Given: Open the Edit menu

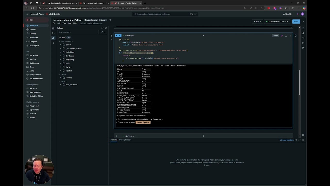Looking at the screenshot, I should click(x=59, y=23).
